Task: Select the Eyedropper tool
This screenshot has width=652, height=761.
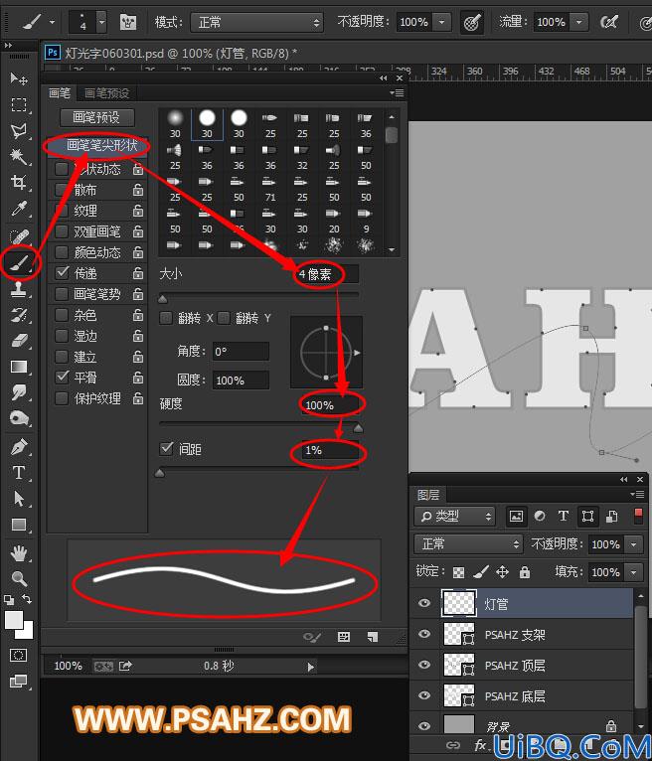Action: (x=19, y=209)
